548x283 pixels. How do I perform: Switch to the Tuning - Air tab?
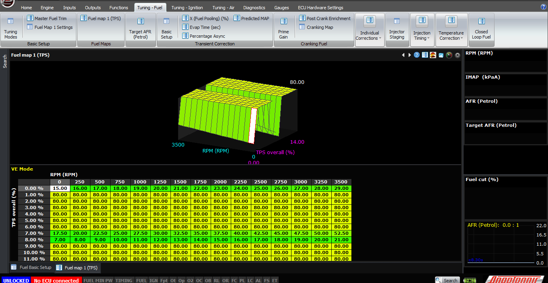click(223, 8)
